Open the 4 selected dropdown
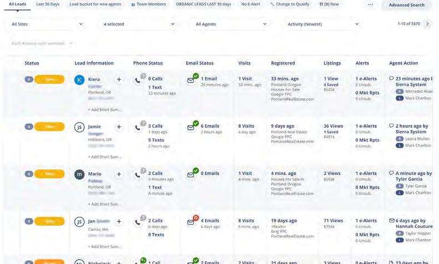This screenshot has height=264, width=439. (x=139, y=24)
